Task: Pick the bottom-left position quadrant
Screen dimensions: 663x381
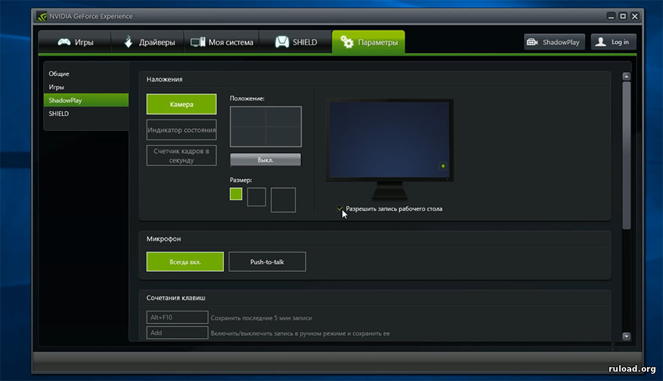Action: [x=248, y=136]
